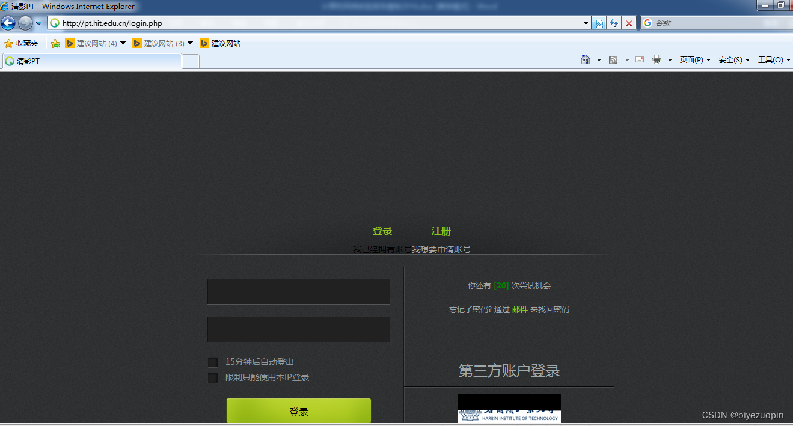Stop page loading with the red X icon
This screenshot has width=793, height=426.
point(629,22)
